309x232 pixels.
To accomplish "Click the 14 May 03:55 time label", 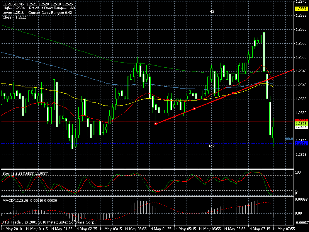I will click(x=136, y=229).
